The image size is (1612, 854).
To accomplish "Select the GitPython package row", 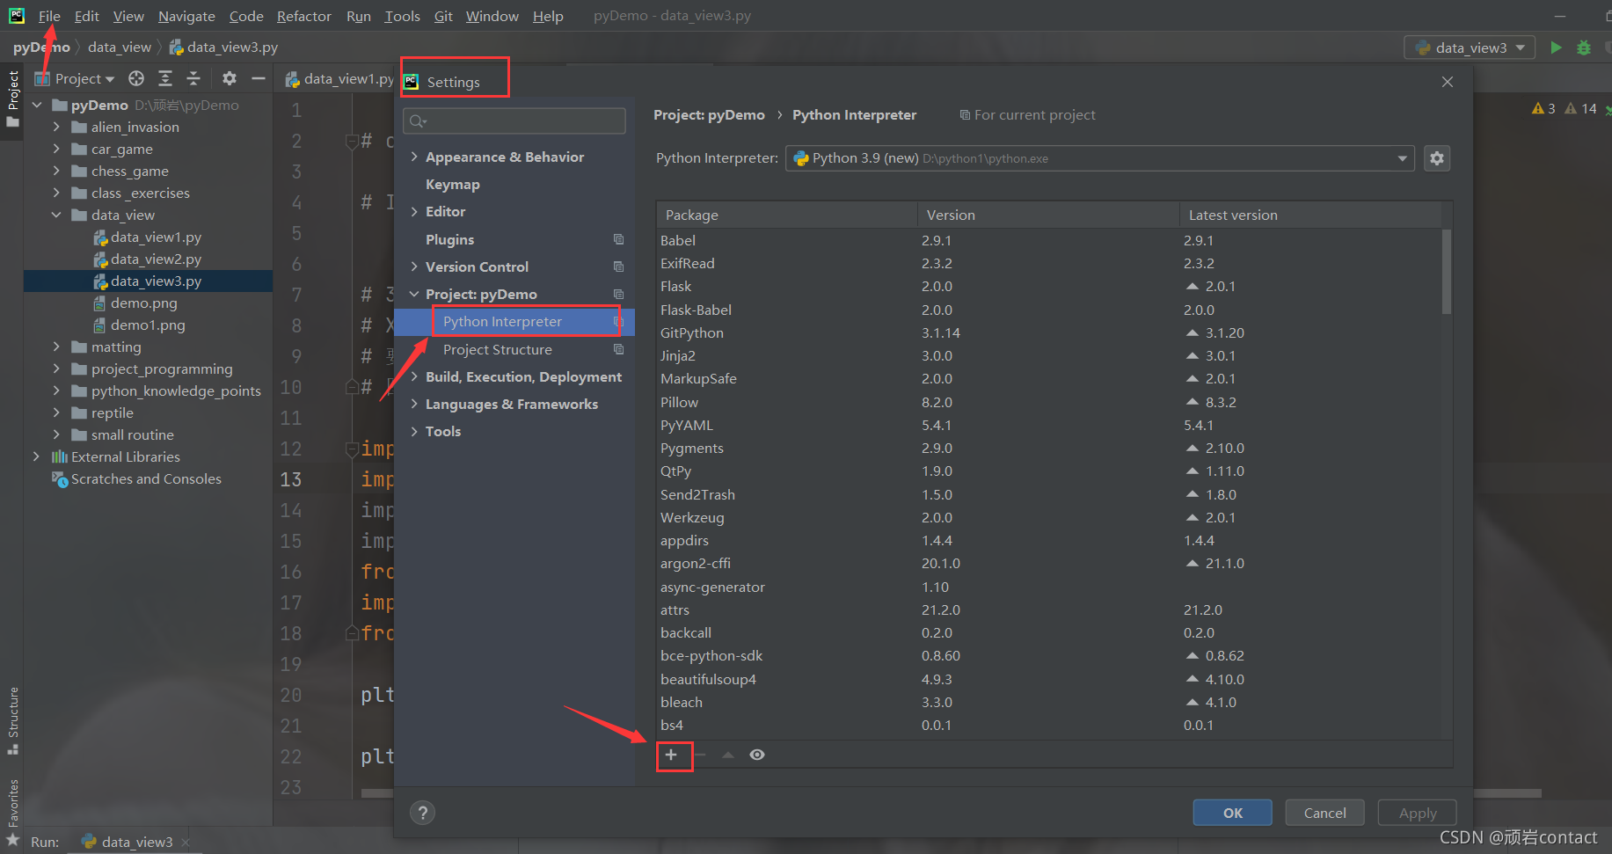I will point(1049,332).
